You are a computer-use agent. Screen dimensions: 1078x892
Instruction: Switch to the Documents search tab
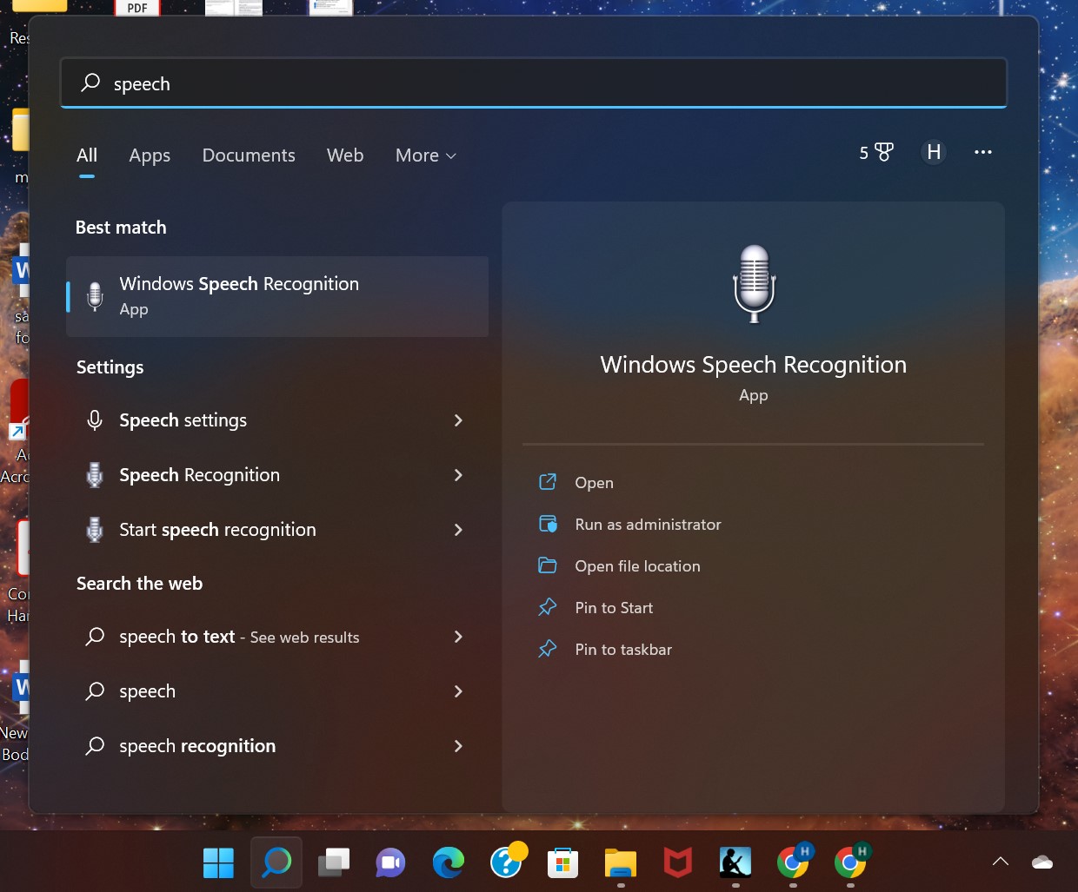coord(249,155)
